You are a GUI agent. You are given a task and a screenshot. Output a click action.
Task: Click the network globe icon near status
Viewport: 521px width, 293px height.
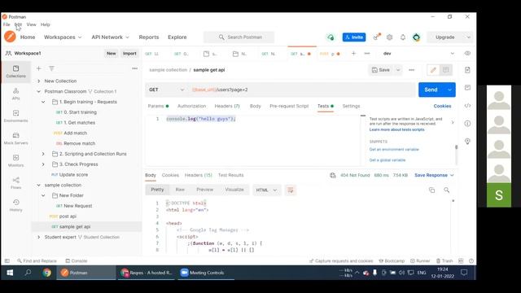333,175
